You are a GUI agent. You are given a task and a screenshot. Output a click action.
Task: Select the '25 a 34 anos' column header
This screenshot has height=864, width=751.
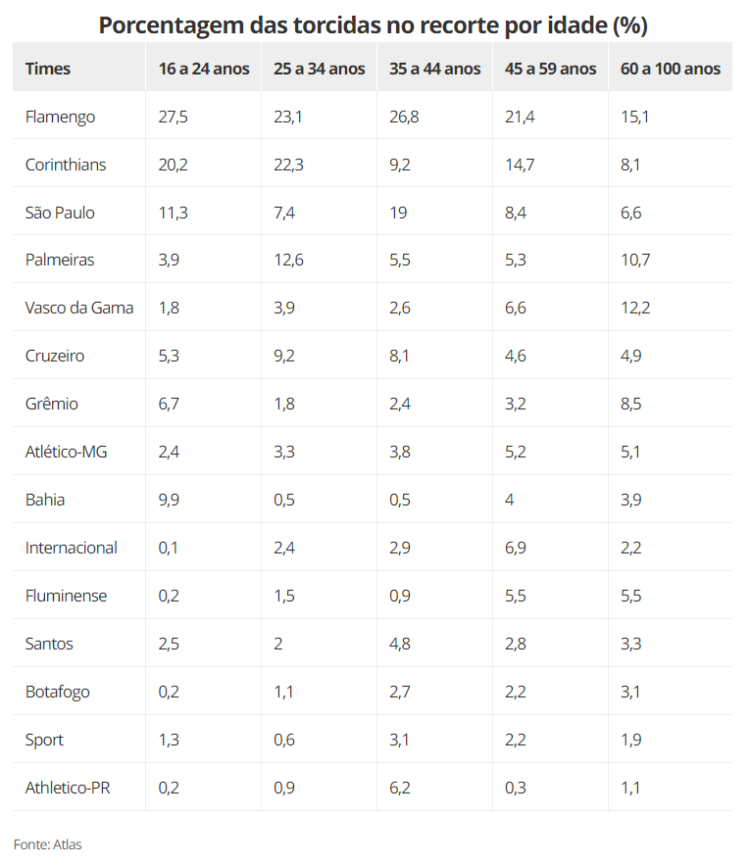coord(320,69)
